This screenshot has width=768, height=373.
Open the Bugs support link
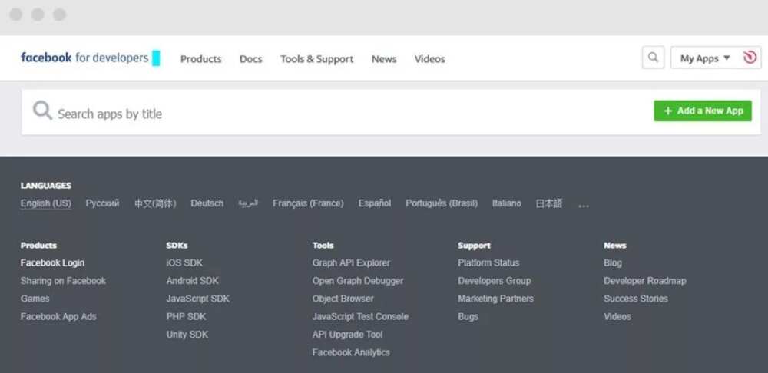(468, 317)
